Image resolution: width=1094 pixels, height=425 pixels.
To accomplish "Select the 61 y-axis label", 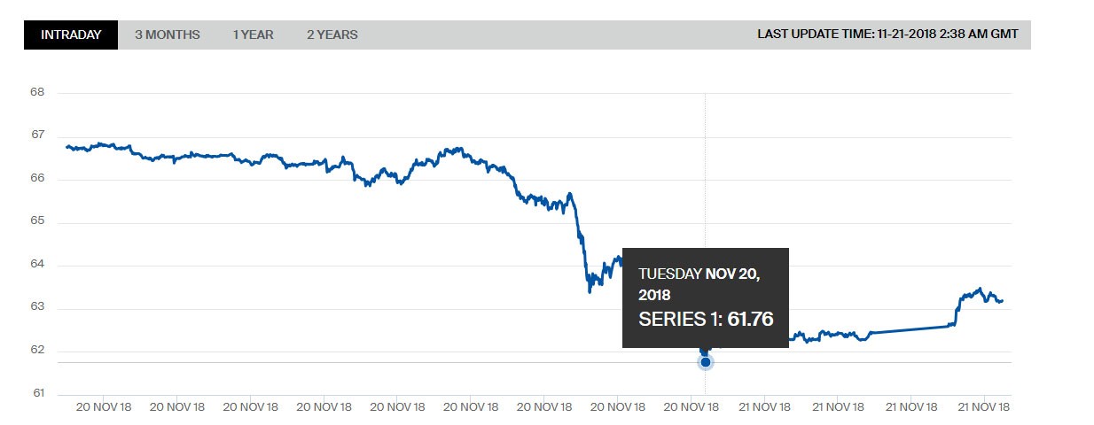I will (38, 393).
